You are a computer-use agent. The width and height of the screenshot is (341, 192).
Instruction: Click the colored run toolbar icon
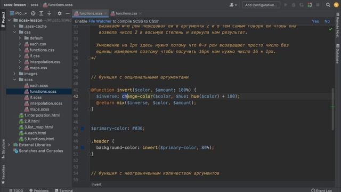click(310, 5)
